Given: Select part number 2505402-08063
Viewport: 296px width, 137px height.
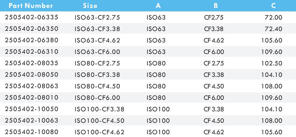Looking at the screenshot, I should [31, 86].
